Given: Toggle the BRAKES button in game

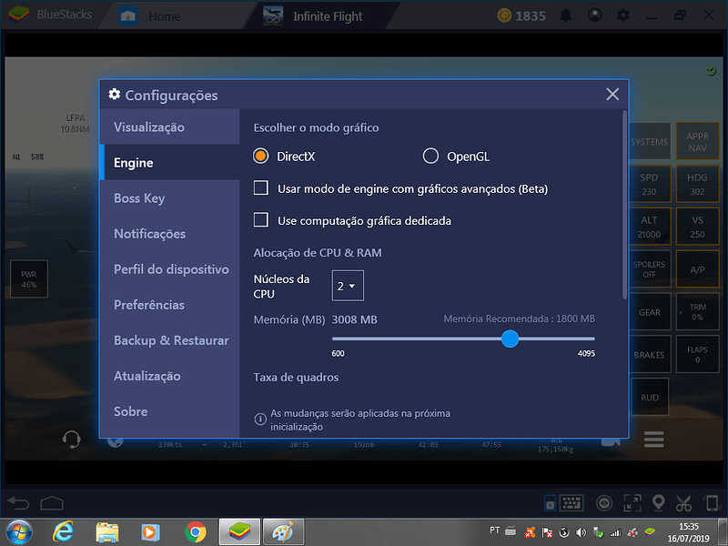Looking at the screenshot, I should click(x=650, y=355).
